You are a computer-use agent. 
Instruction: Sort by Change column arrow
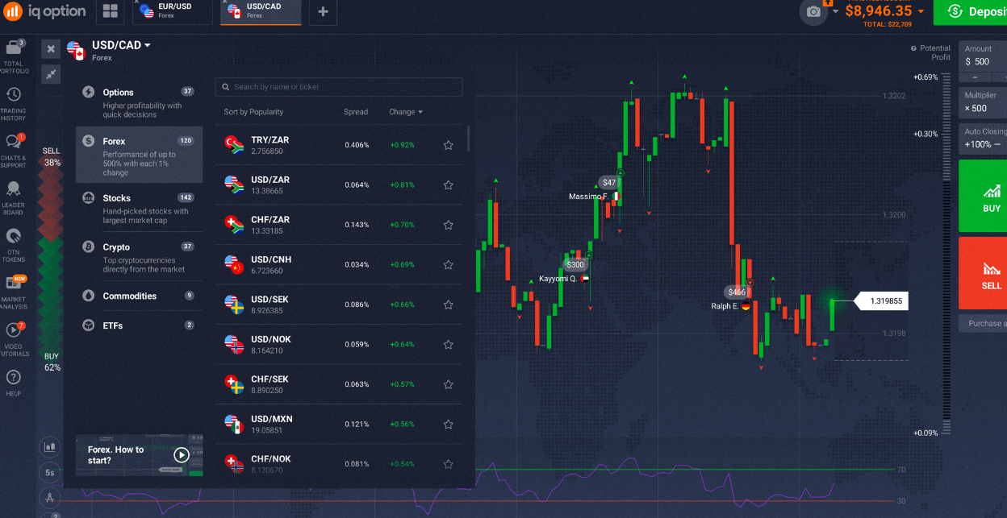coord(420,112)
